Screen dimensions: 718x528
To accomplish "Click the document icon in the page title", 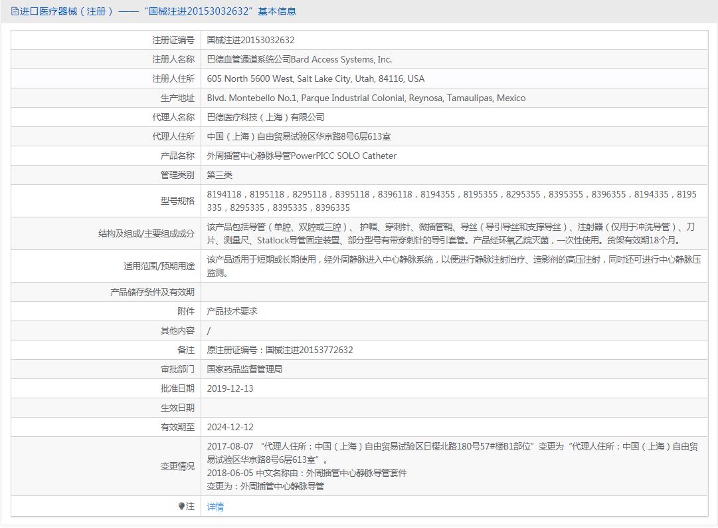I will 15,11.
